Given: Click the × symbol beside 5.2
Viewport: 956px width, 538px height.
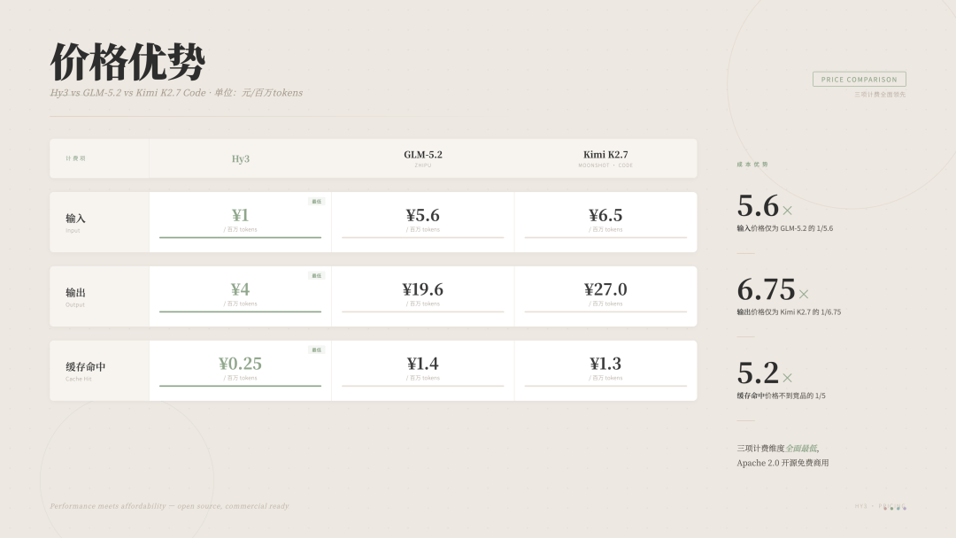Looking at the screenshot, I should 787,378.
